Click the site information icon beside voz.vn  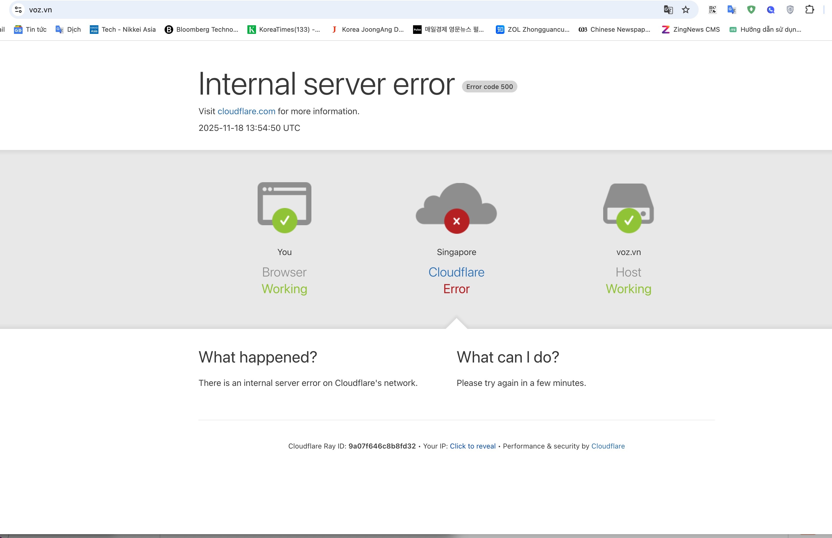click(x=19, y=10)
